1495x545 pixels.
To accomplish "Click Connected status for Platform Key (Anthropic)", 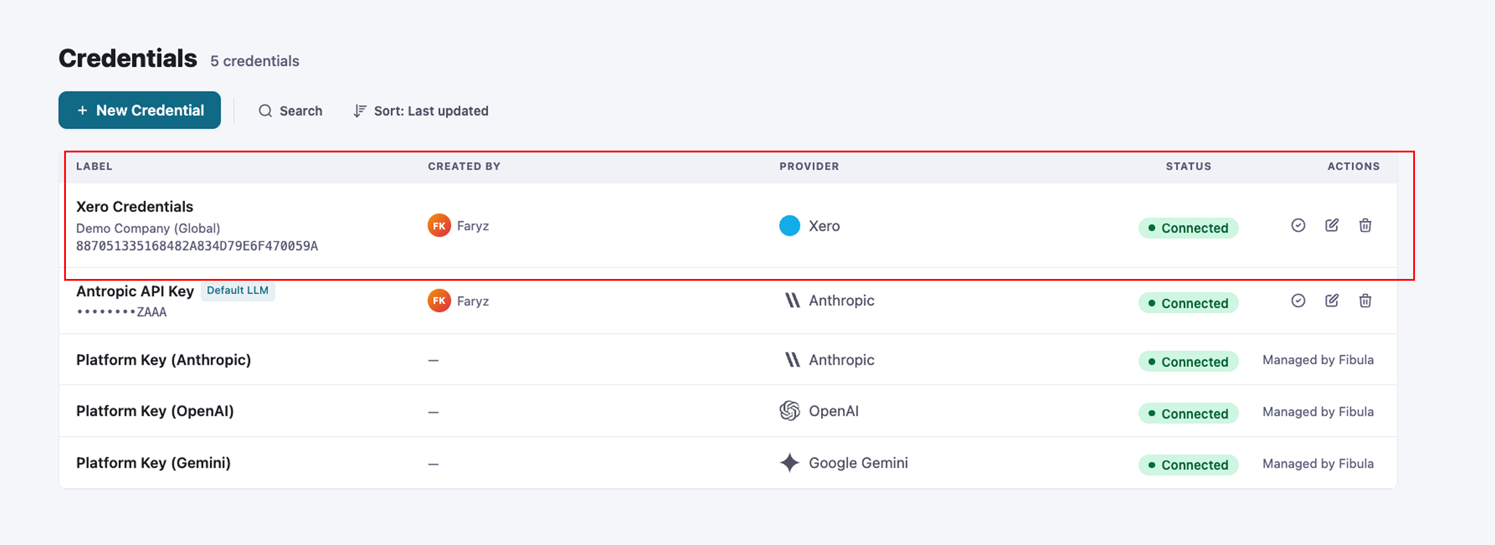I will click(x=1188, y=361).
